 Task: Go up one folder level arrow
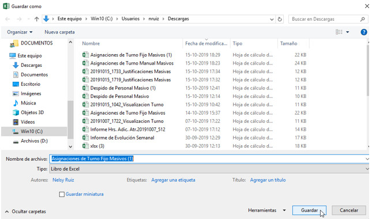(36, 19)
